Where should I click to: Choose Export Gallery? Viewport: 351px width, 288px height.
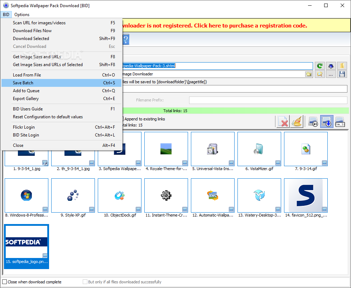tap(62, 99)
